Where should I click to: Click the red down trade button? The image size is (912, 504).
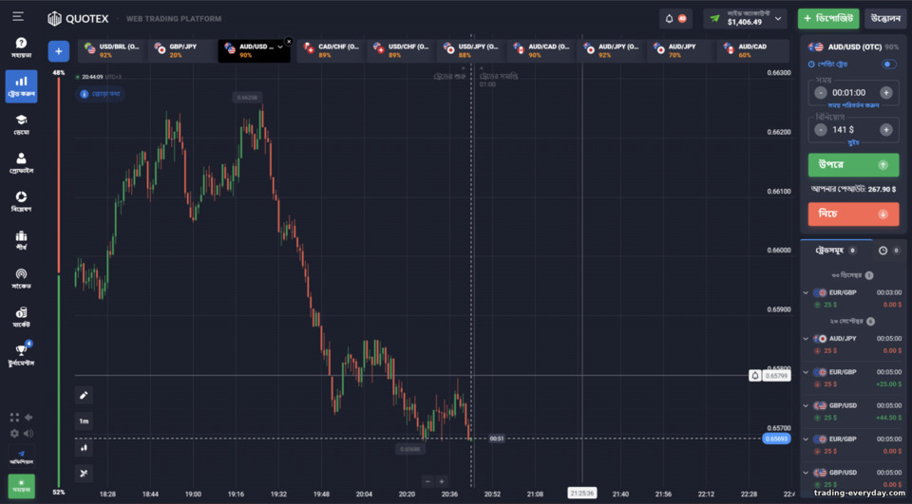(853, 214)
